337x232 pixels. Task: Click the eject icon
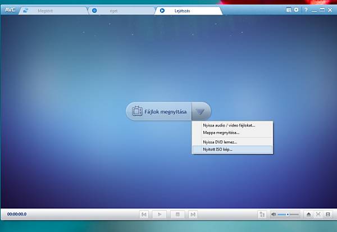(x=308, y=215)
